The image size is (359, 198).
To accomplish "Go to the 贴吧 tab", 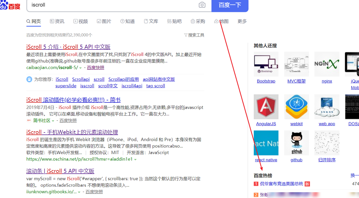I will (175, 21).
